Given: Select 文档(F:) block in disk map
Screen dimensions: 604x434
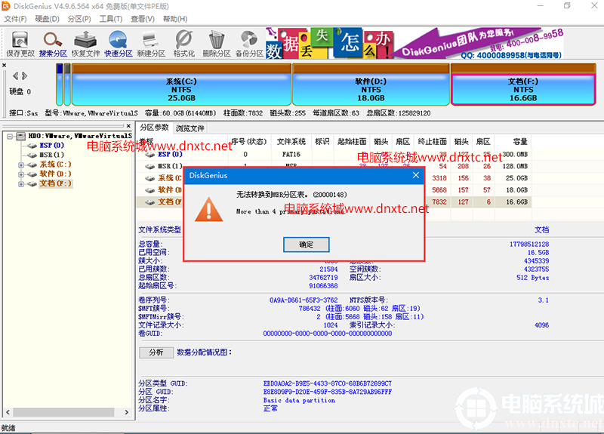Looking at the screenshot, I should 523,85.
